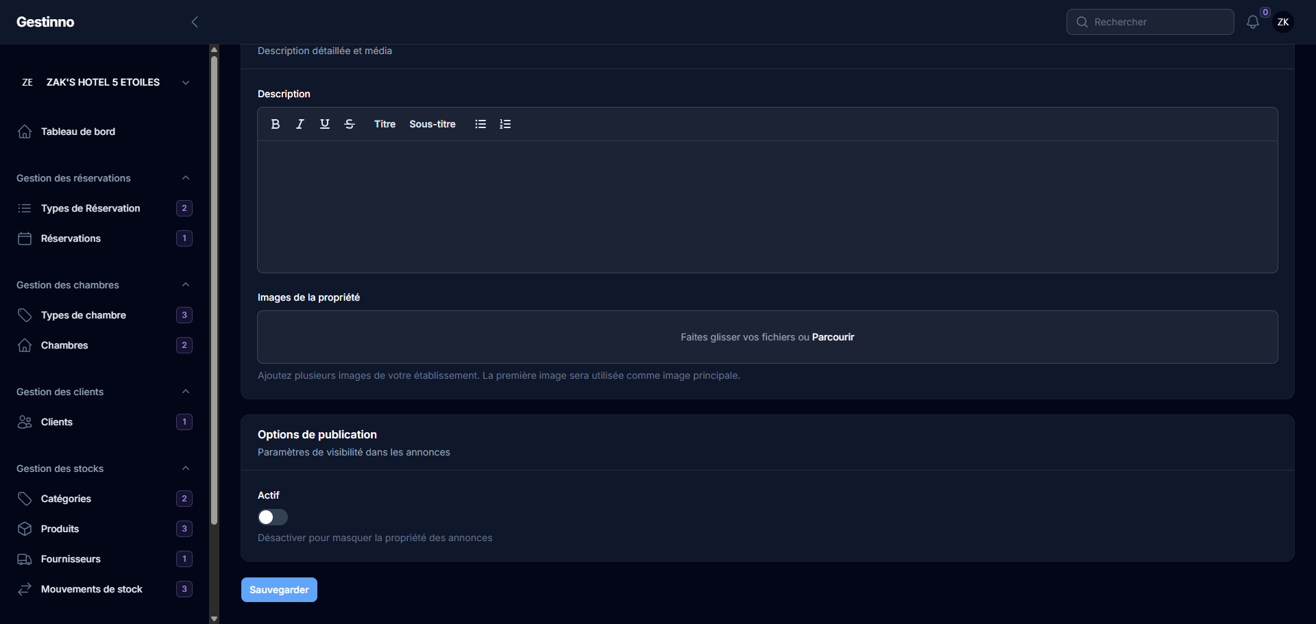Open notifications bell

[x=1253, y=22]
